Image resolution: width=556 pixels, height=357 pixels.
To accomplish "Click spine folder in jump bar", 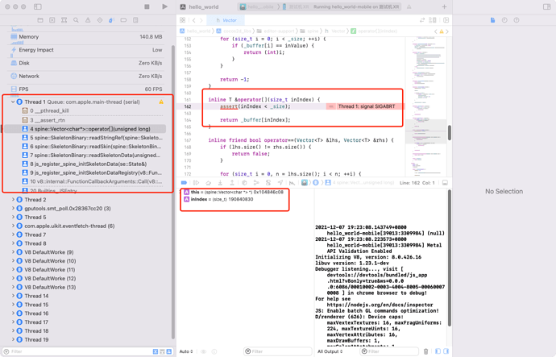I will pos(309,31).
